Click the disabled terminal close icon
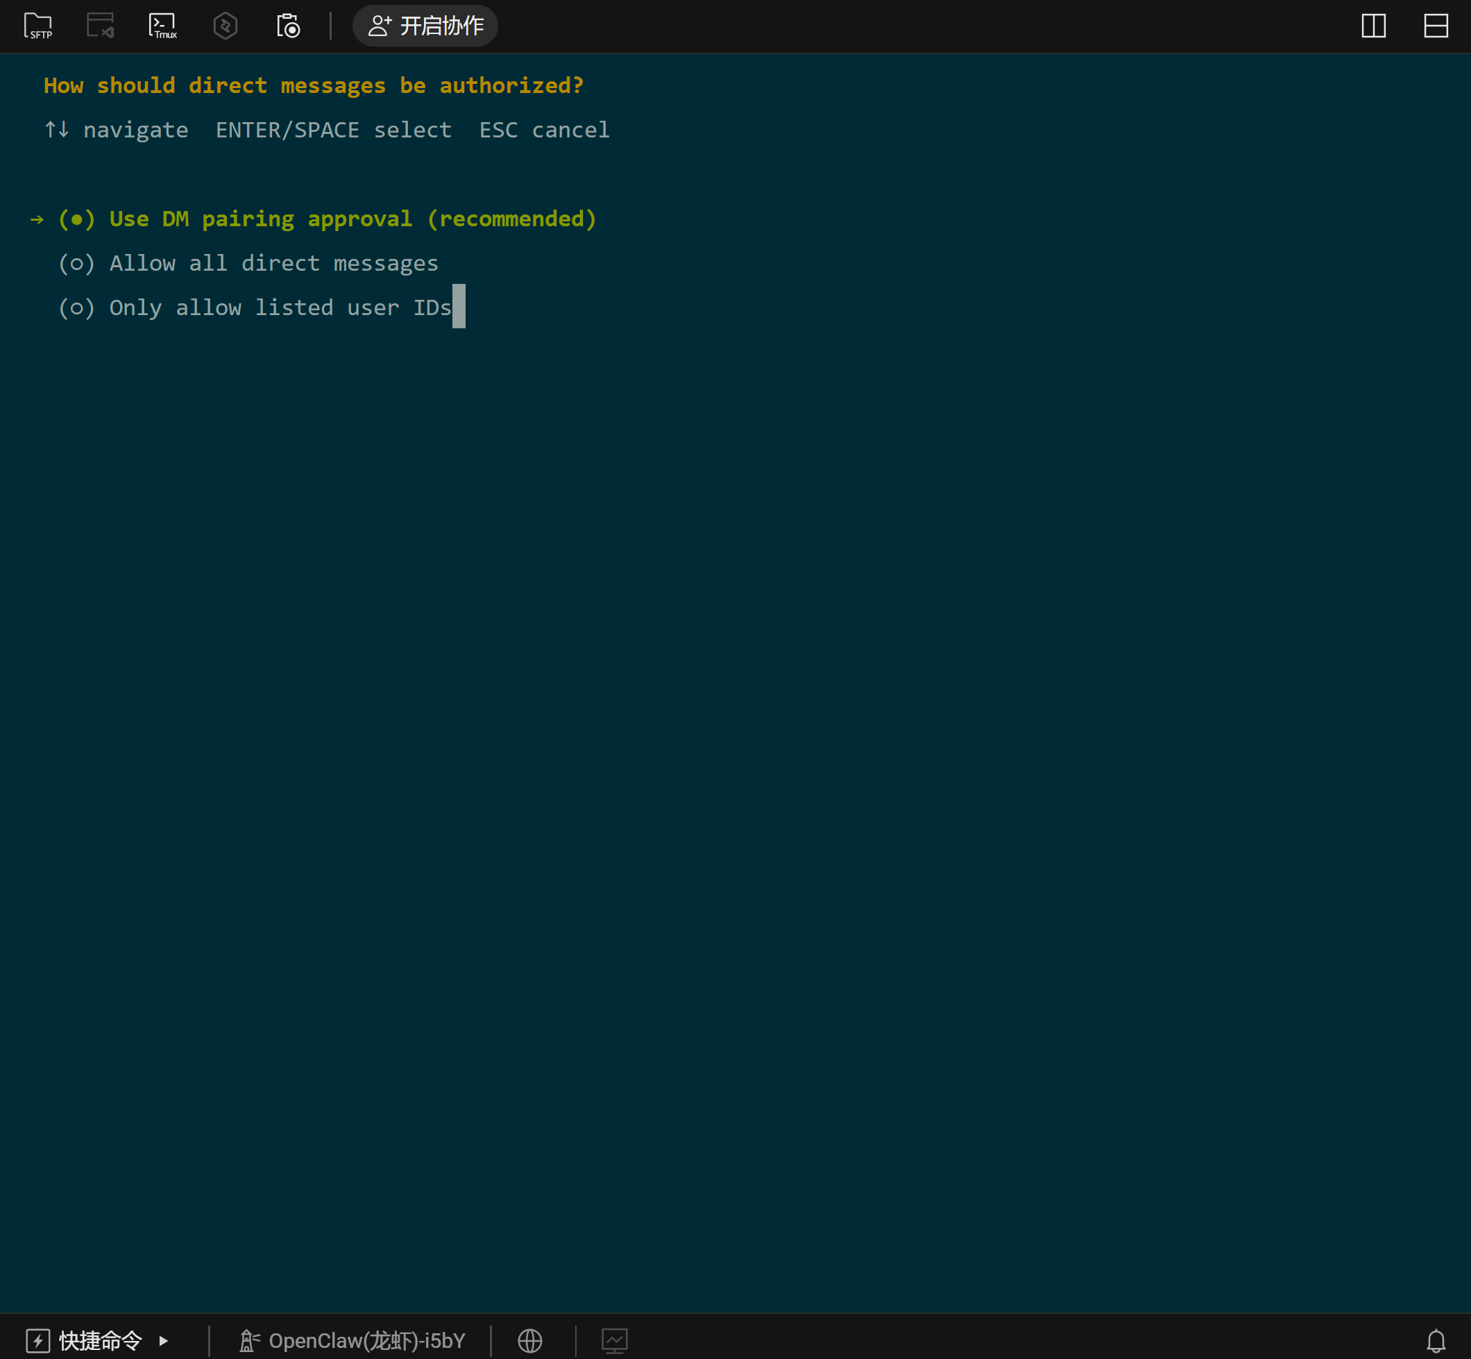This screenshot has height=1359, width=1471. point(101,26)
